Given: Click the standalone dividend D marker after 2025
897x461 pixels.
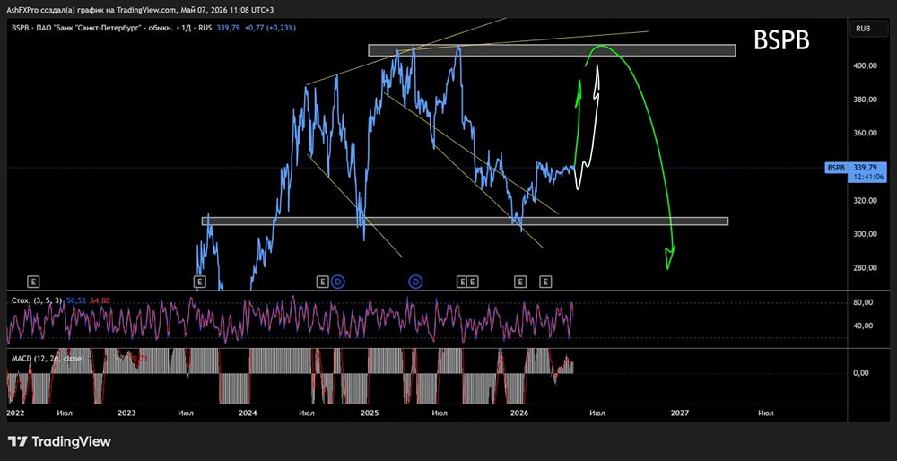Looking at the screenshot, I should pyautogui.click(x=416, y=281).
